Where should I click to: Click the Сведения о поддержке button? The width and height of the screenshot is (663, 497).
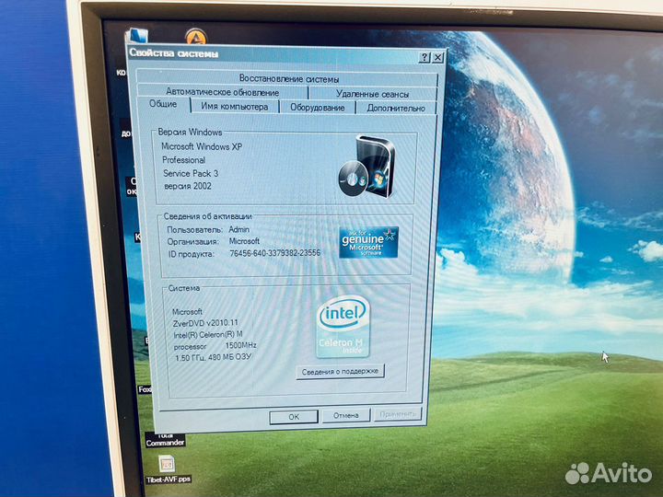(x=340, y=372)
